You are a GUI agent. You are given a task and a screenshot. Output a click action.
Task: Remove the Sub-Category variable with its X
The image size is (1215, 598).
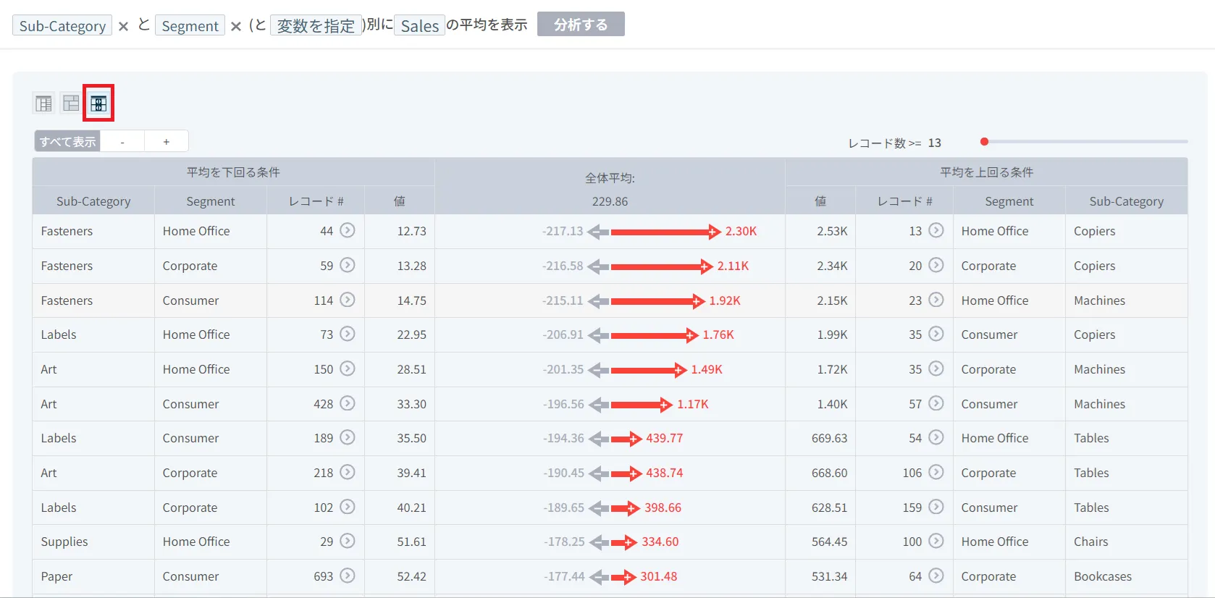coord(123,26)
